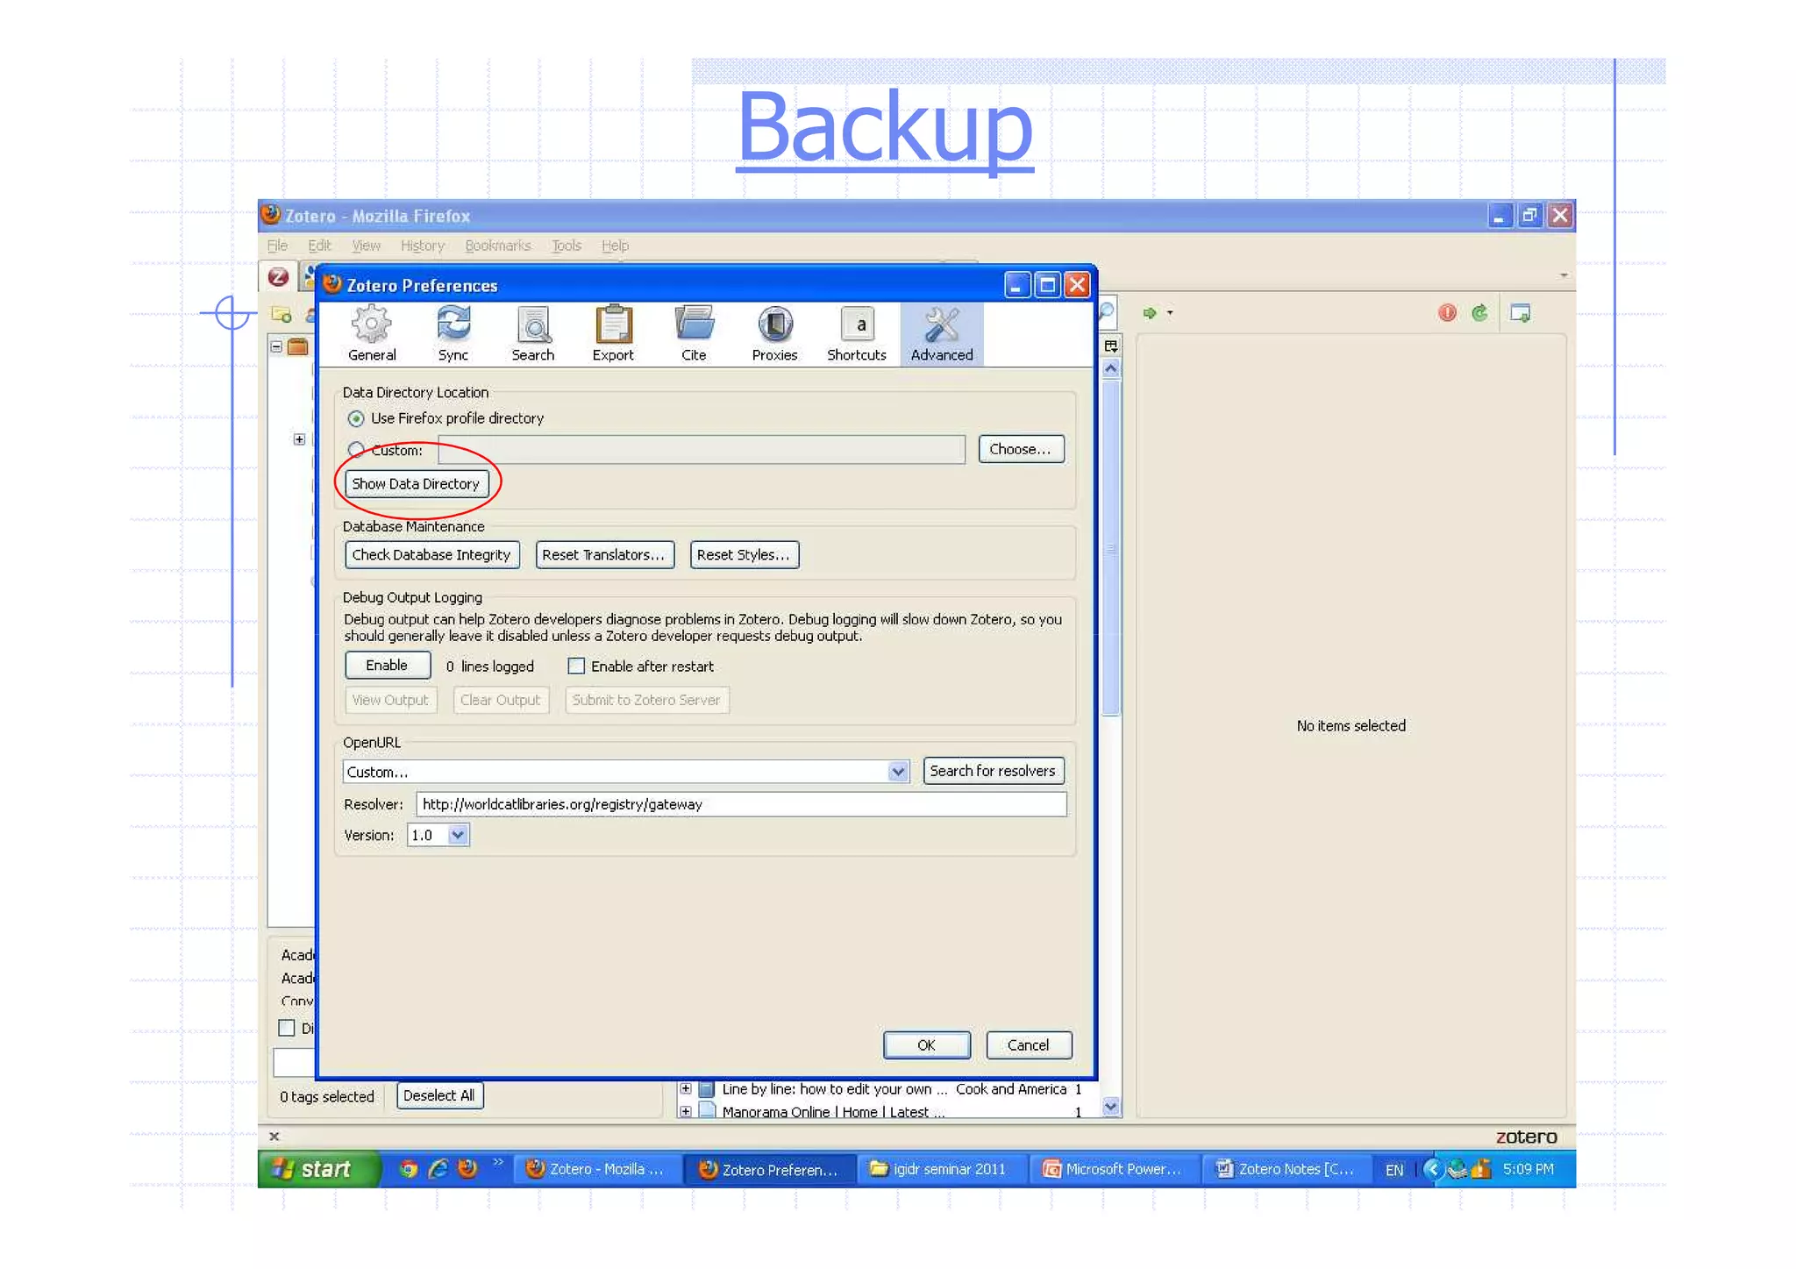Toggle the checkbox in the tag selector
The height and width of the screenshot is (1269, 1796).
[x=286, y=1028]
